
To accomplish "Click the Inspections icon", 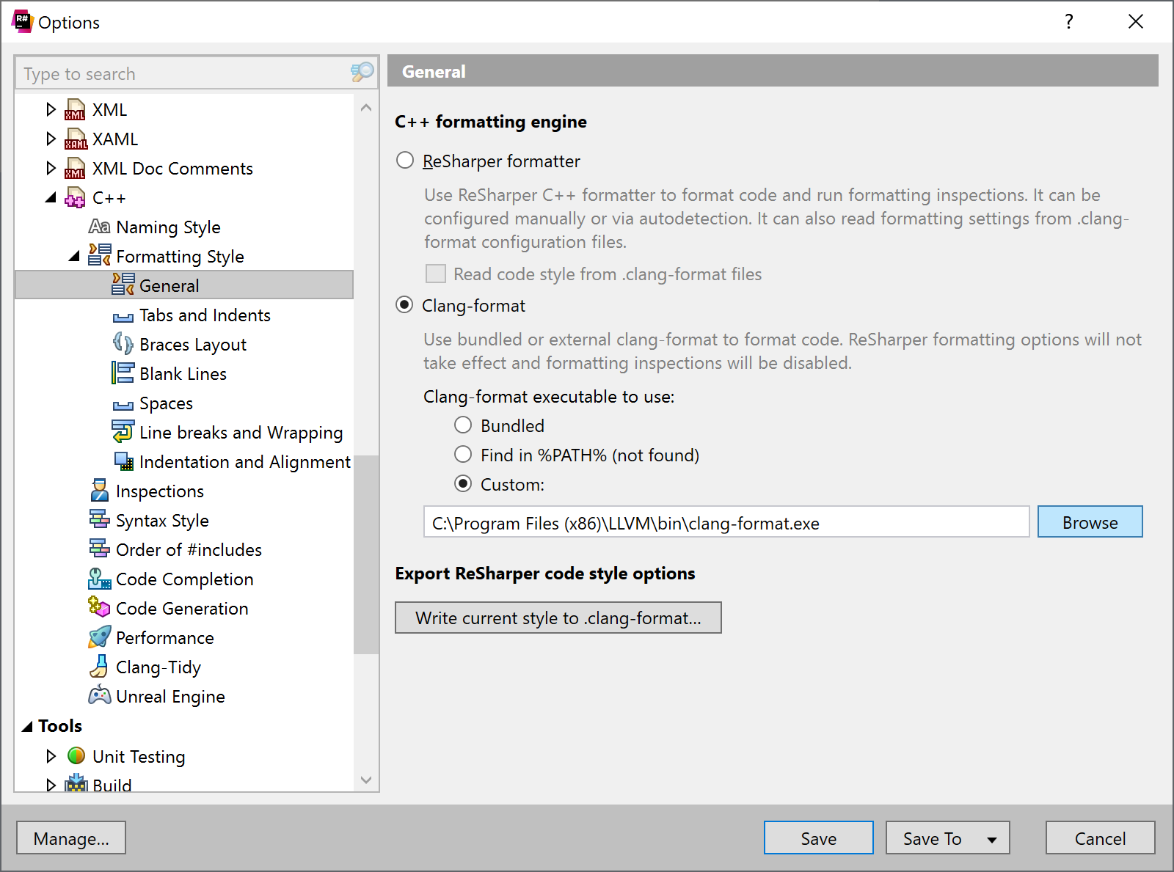I will (x=99, y=491).
